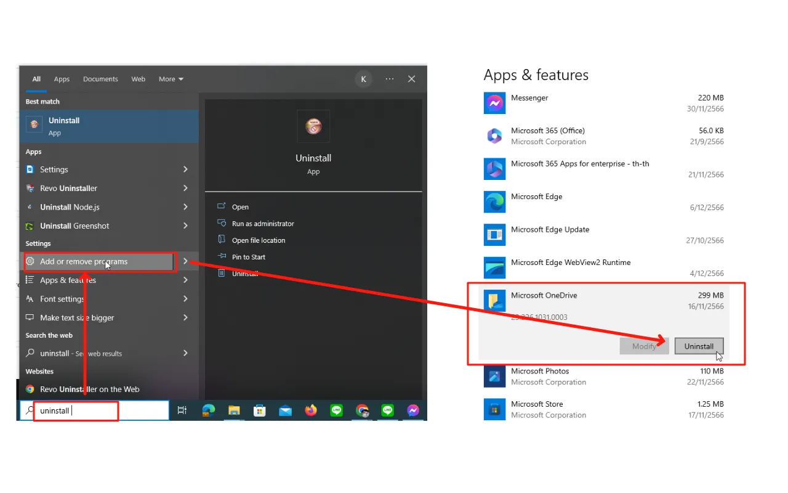Switch to the Documents search tab
Screen dimensions: 788x493
pyautogui.click(x=100, y=79)
